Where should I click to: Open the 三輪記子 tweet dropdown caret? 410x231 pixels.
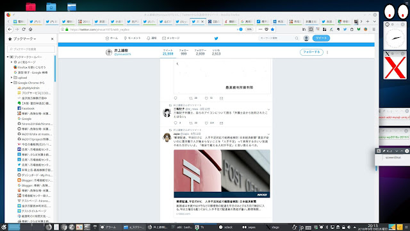pos(268,110)
